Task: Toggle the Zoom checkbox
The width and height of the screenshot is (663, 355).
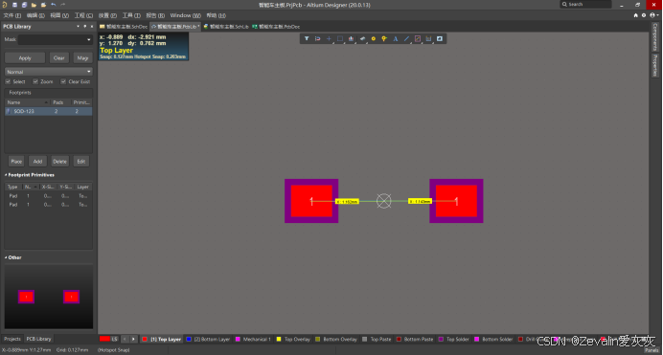Action: coord(35,81)
